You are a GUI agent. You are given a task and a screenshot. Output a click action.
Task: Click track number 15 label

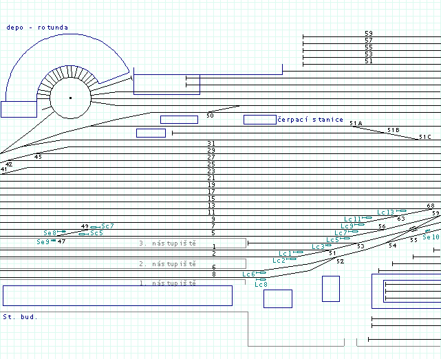(211, 199)
